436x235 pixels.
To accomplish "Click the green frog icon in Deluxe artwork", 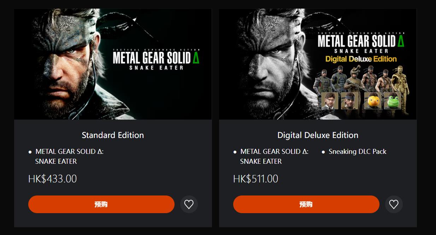I will coord(392,101).
